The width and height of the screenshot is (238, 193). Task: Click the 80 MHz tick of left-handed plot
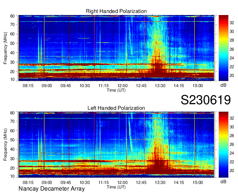[x=12, y=113]
